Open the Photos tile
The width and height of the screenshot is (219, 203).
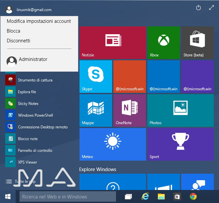(x=181, y=110)
